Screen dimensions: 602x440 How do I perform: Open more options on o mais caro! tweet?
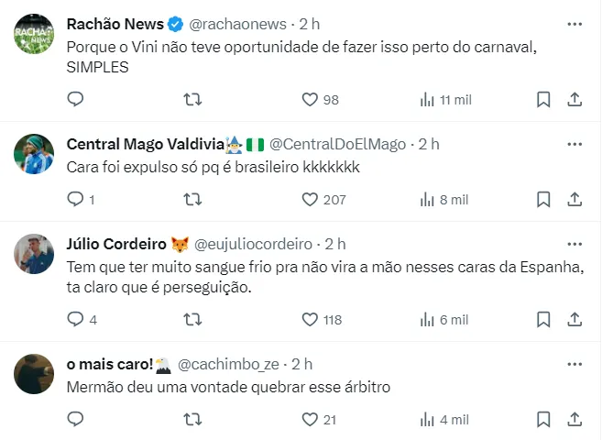(575, 364)
